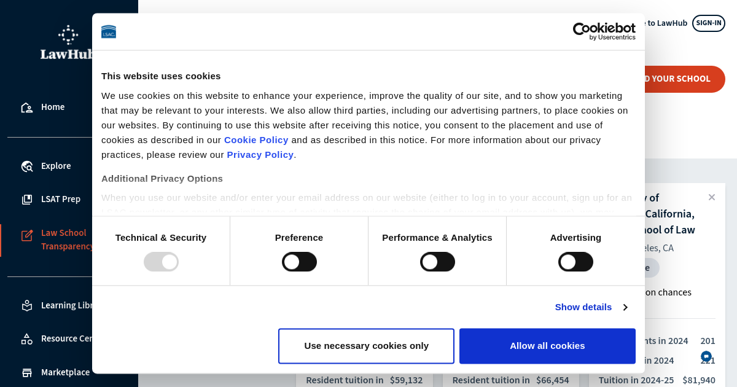Image resolution: width=737 pixels, height=387 pixels.
Task: Click the SIGN-IN button
Action: click(x=708, y=23)
